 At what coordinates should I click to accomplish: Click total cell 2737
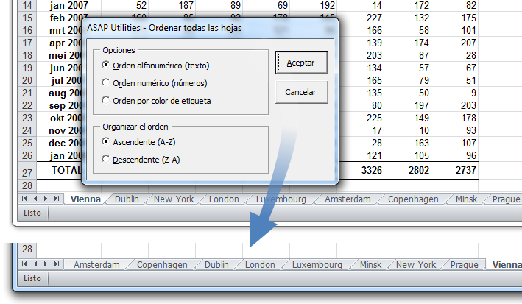pyautogui.click(x=455, y=170)
